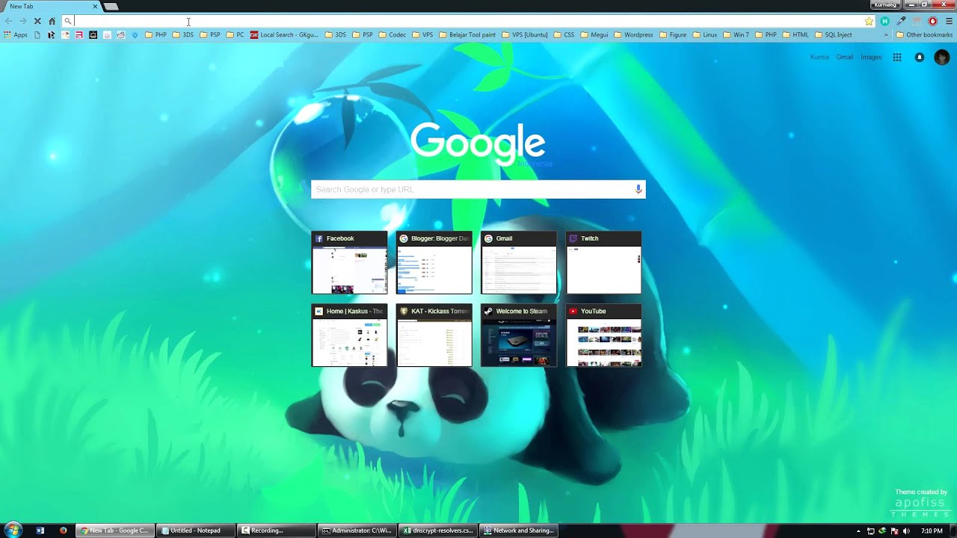Open the Apps bookmarks shortcut

[15, 35]
